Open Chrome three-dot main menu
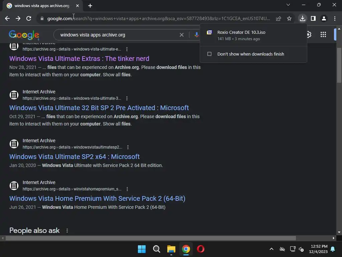The height and width of the screenshot is (257, 342). [x=335, y=18]
